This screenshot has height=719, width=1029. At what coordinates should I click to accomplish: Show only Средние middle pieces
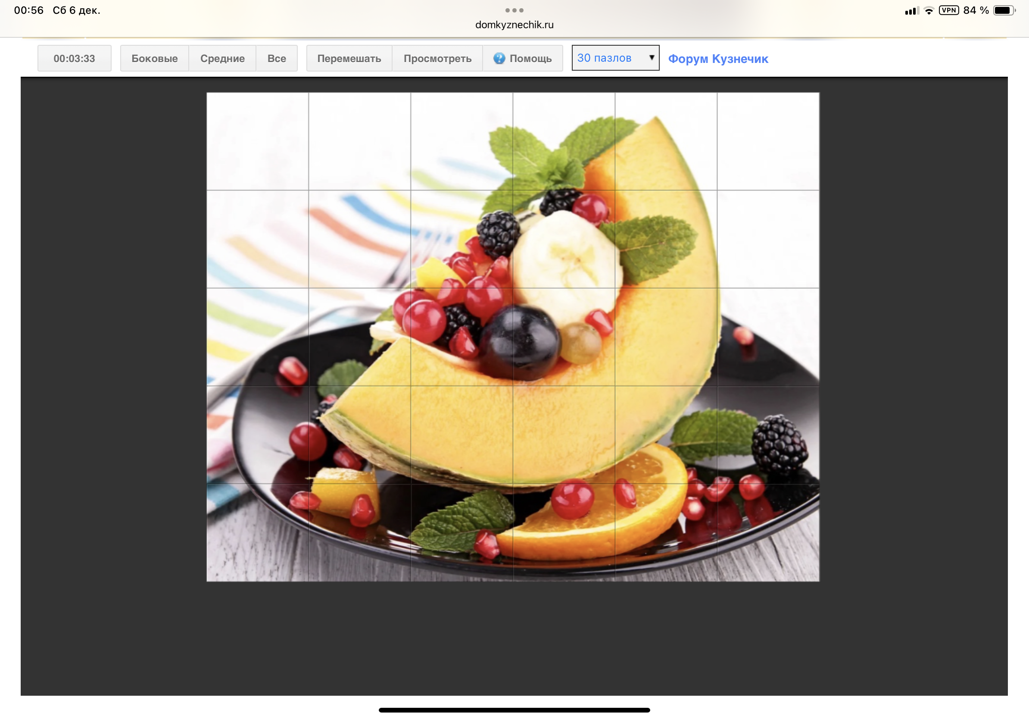tap(222, 58)
